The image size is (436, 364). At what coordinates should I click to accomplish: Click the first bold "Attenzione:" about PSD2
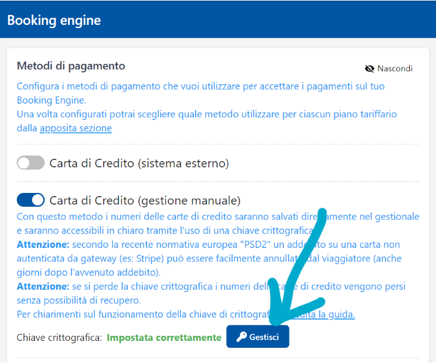[43, 244]
